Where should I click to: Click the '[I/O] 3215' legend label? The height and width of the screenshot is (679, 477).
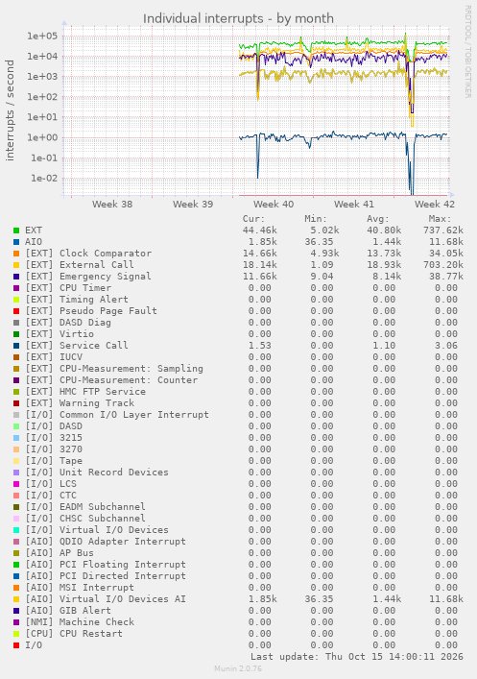click(x=54, y=438)
